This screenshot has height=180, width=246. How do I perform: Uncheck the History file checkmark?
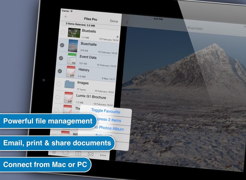pos(60,71)
